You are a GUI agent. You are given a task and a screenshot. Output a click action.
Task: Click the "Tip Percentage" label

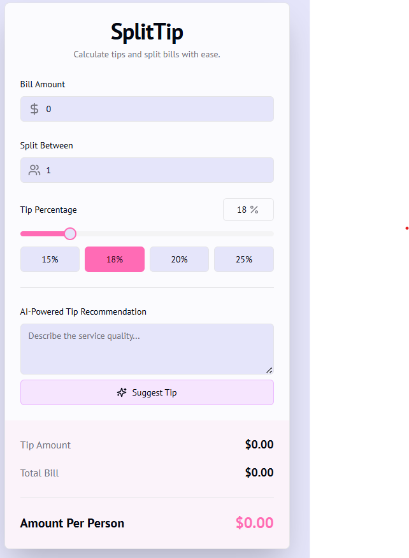pos(48,210)
